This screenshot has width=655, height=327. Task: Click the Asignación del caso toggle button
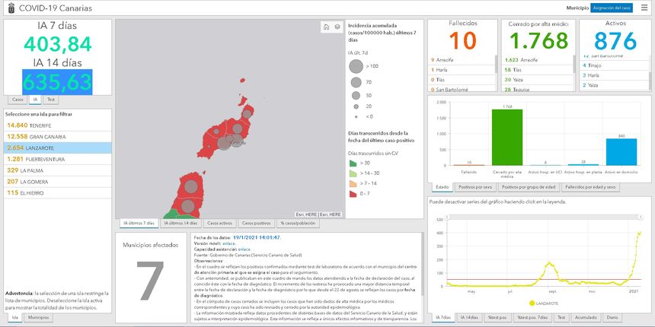coord(612,8)
